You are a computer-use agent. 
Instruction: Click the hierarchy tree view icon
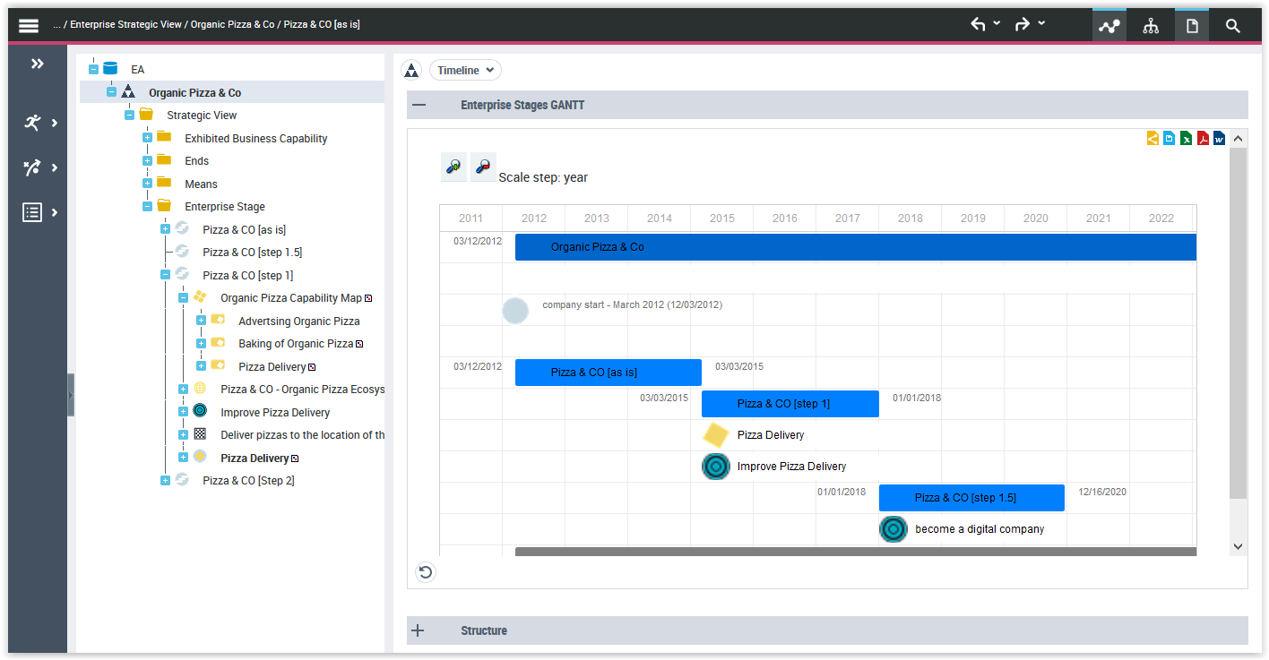tap(1151, 26)
